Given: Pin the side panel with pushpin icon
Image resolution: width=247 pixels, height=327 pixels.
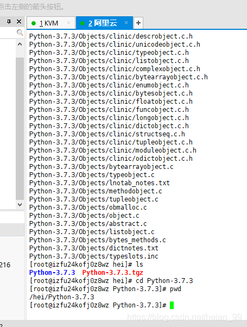Looking at the screenshot, I should coord(9,22).
